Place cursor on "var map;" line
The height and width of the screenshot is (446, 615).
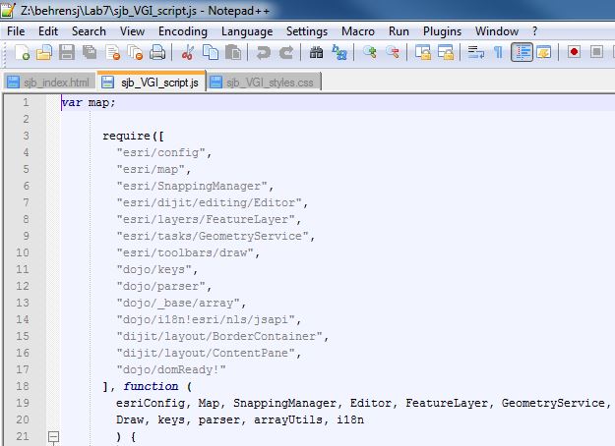(x=89, y=102)
